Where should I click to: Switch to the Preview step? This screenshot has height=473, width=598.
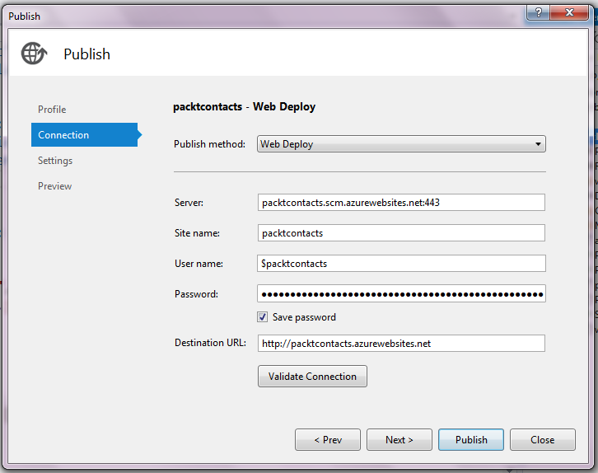coord(54,186)
